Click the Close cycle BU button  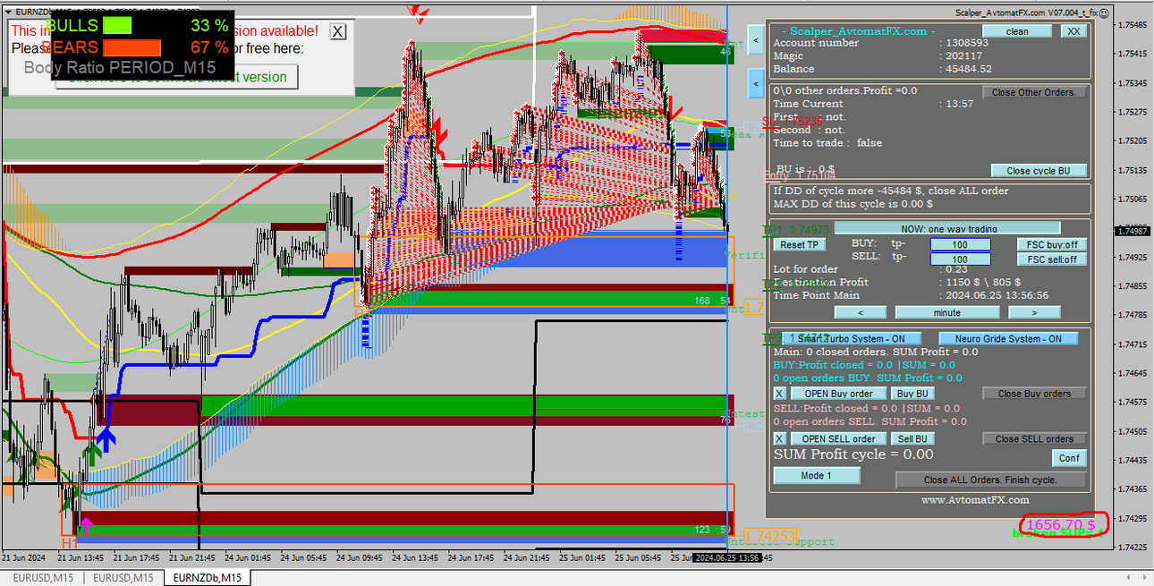click(x=1039, y=171)
